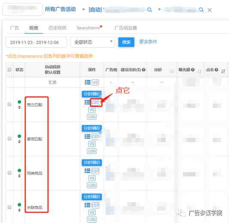Click the list icon in the 紧密匹配 row
This screenshot has width=229, height=223.
coord(87,137)
